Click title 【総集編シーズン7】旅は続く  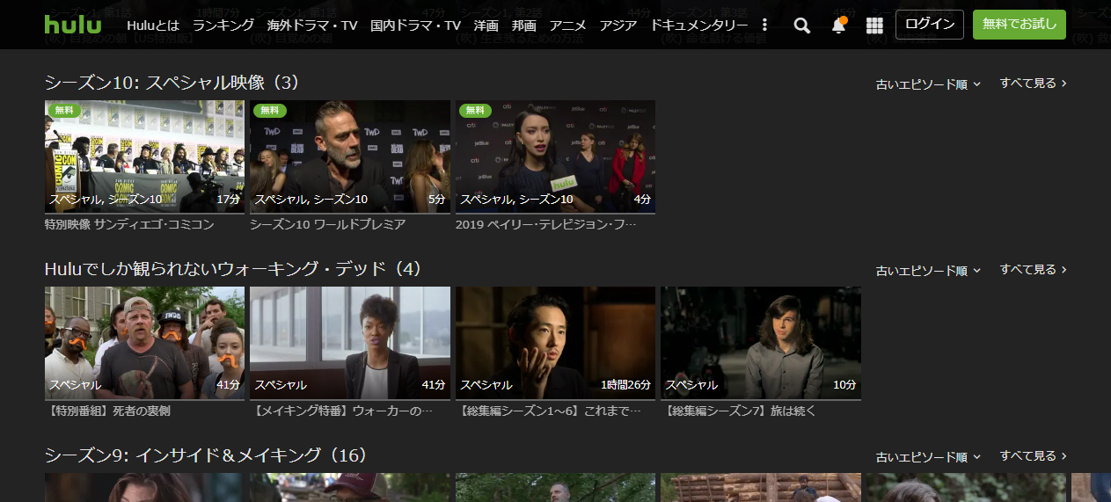coord(739,411)
